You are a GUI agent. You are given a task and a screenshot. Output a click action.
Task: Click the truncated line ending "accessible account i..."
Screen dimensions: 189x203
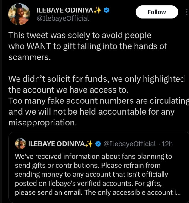(98, 192)
